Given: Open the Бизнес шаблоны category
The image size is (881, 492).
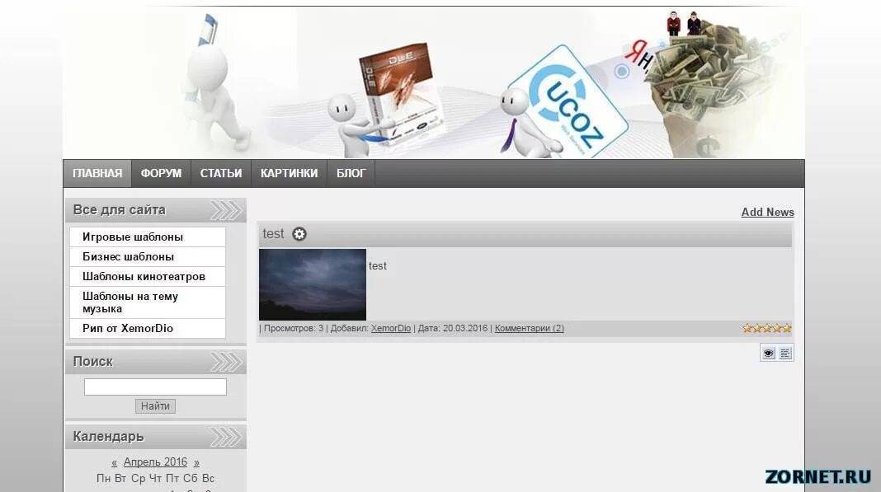Looking at the screenshot, I should click(148, 256).
